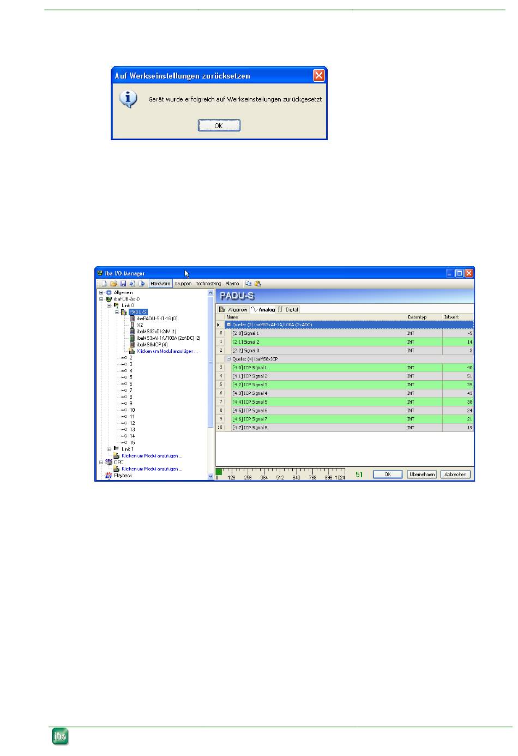Image resolution: width=518 pixels, height=756 pixels.
Task: Collapse the Quelle (2) ibaMS3xAI-1A/100A group
Action: (229, 325)
